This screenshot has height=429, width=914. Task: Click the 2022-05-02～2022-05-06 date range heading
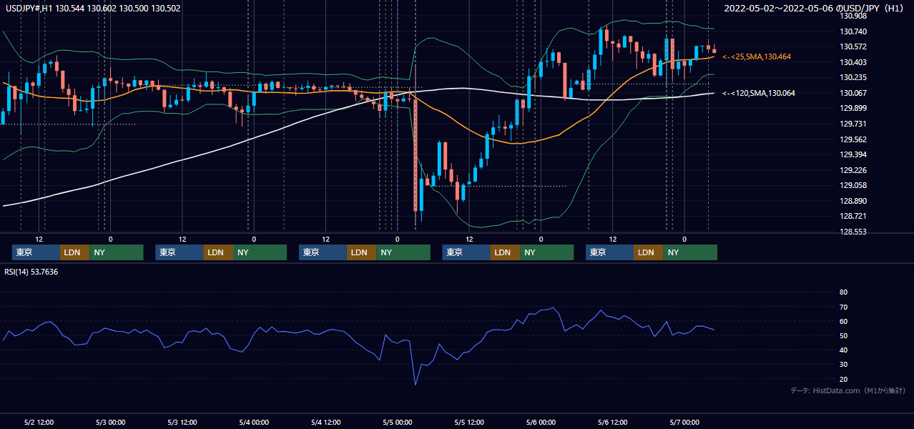[815, 9]
